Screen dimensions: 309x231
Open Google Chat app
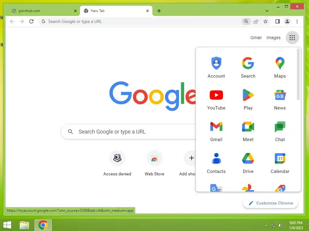tap(280, 131)
